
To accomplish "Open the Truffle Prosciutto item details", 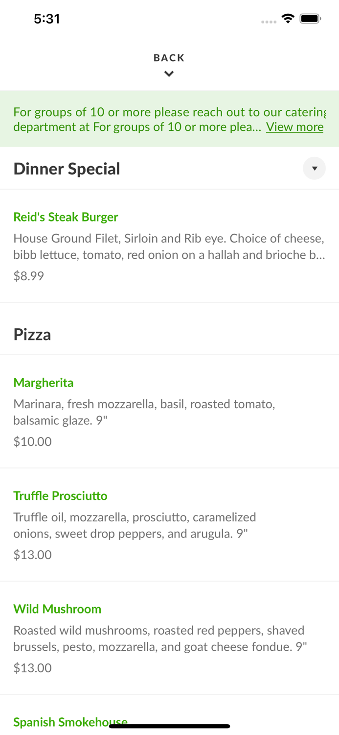I will [60, 496].
